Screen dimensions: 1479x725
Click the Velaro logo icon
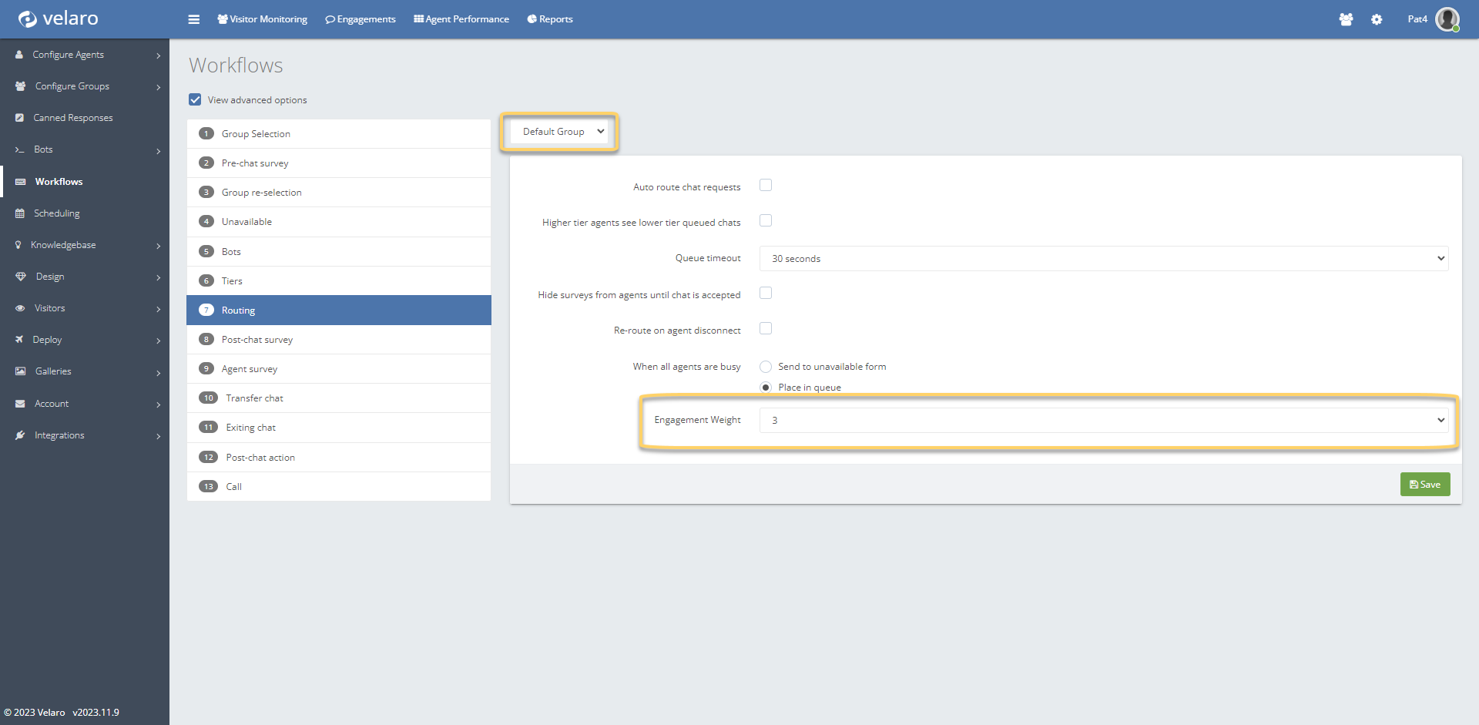[x=28, y=19]
